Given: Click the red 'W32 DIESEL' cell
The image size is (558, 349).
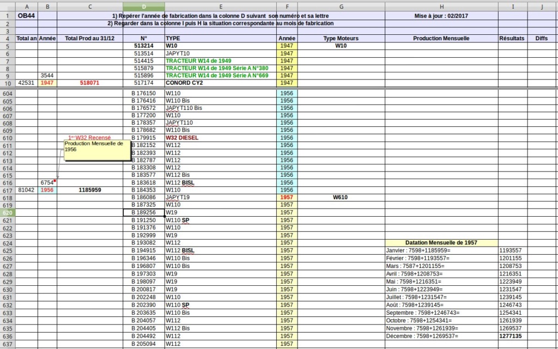Looking at the screenshot, I should tap(221, 138).
